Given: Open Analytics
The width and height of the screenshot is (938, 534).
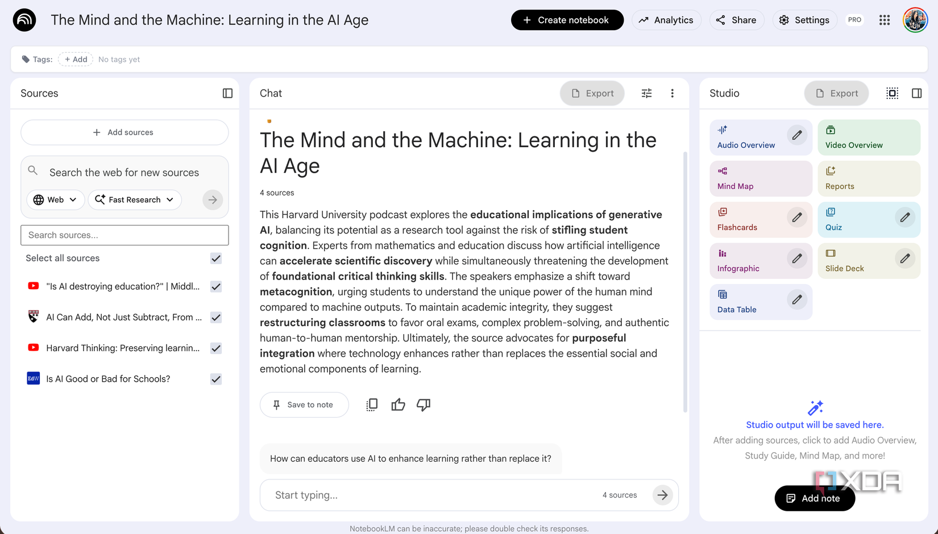Looking at the screenshot, I should tap(666, 20).
